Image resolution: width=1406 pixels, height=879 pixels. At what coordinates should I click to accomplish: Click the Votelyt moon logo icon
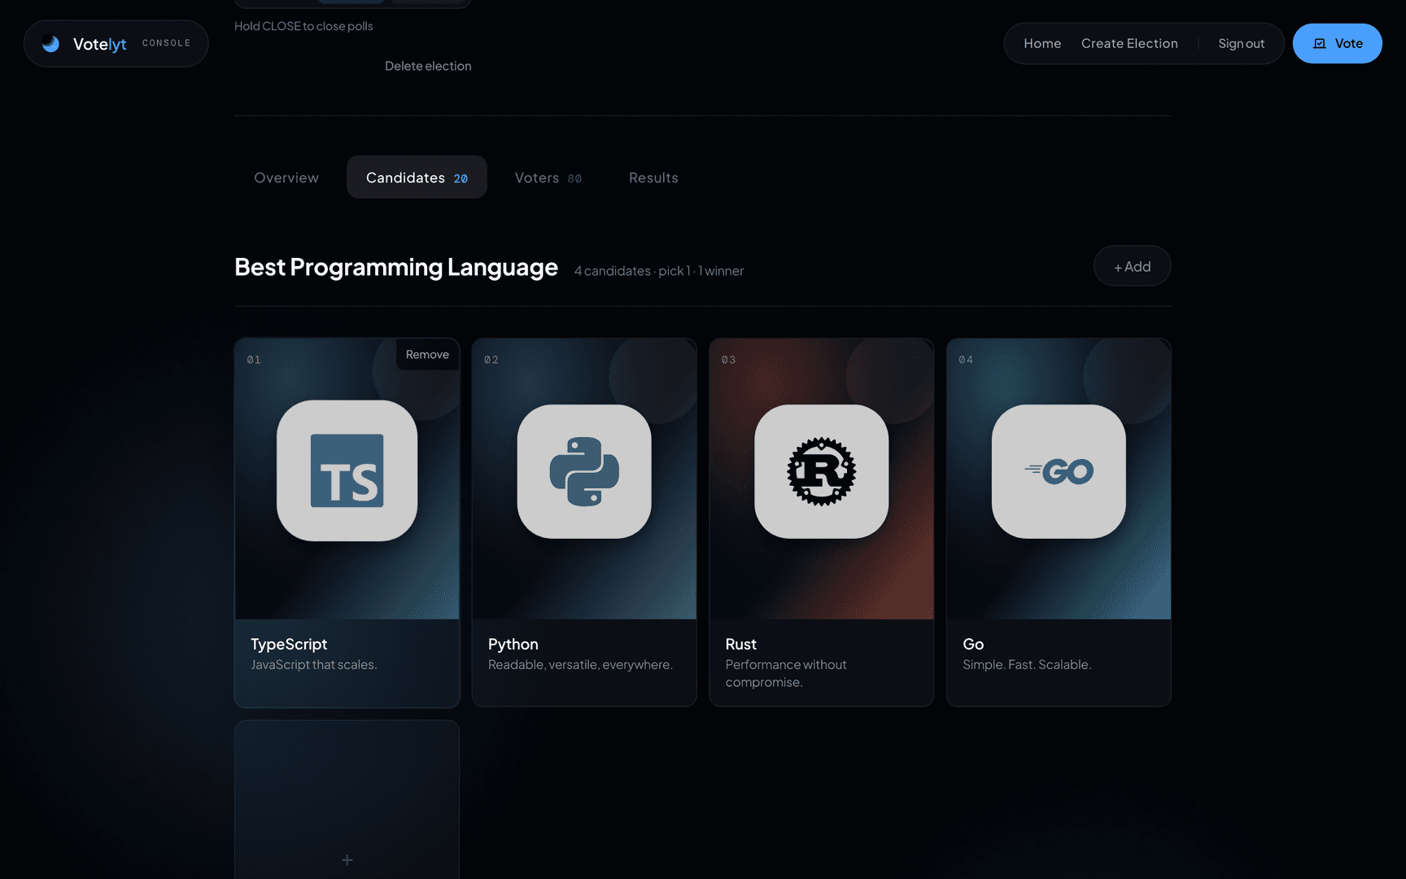pyautogui.click(x=51, y=44)
